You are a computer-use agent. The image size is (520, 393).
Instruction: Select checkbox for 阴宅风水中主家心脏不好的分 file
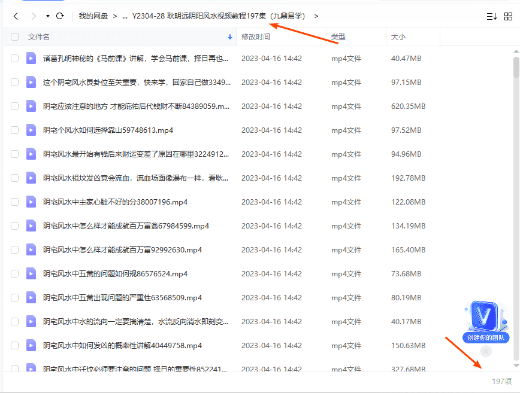[15, 202]
